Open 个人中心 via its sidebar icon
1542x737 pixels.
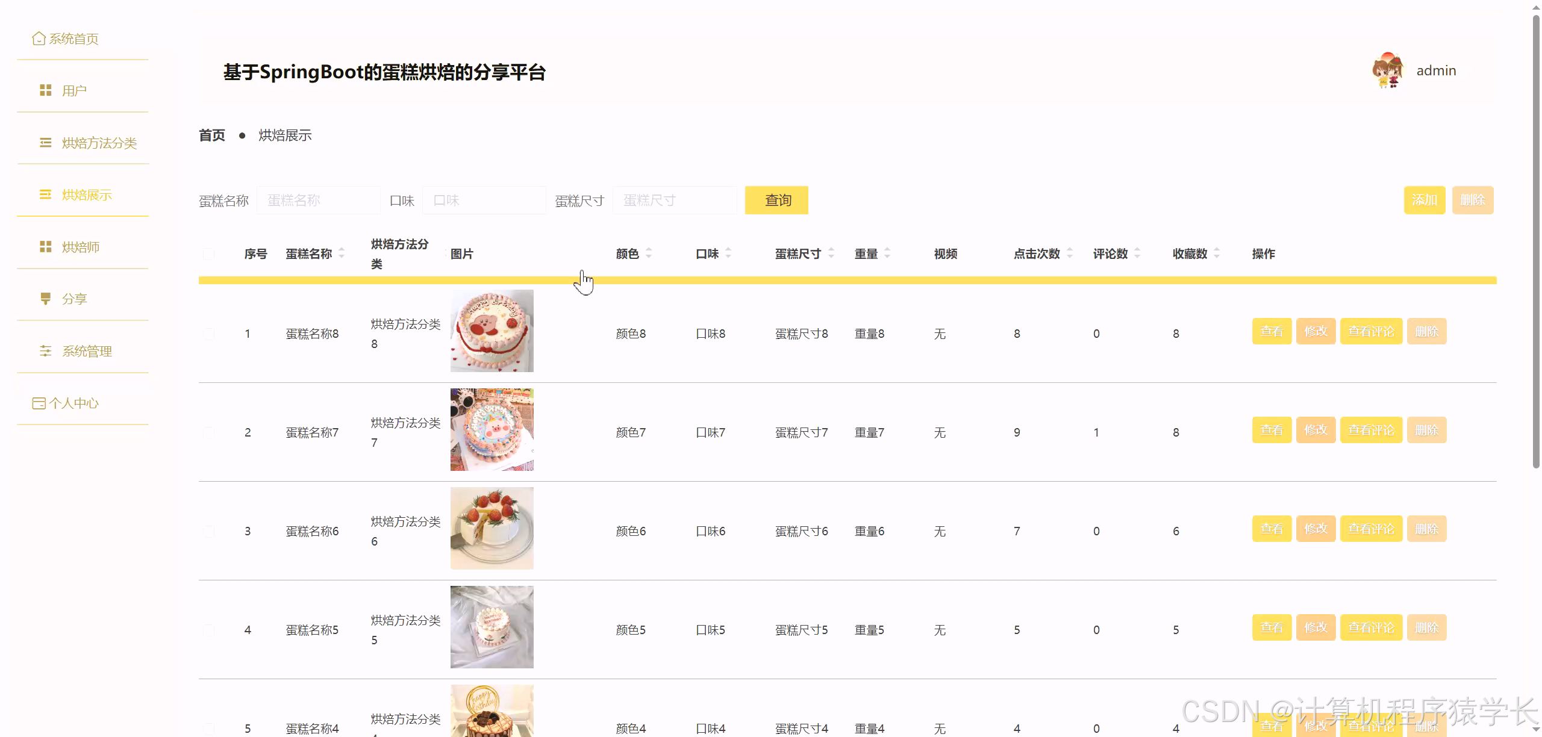[x=39, y=403]
